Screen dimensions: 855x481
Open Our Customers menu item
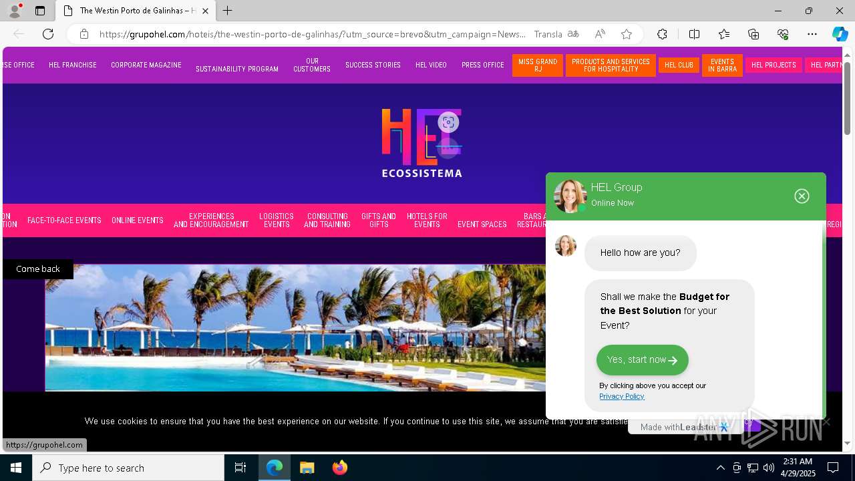(312, 65)
